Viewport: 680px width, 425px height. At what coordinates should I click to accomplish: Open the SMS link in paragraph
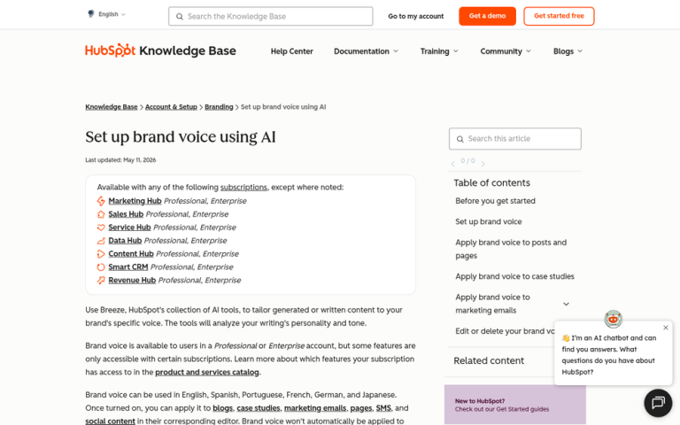tap(383, 408)
